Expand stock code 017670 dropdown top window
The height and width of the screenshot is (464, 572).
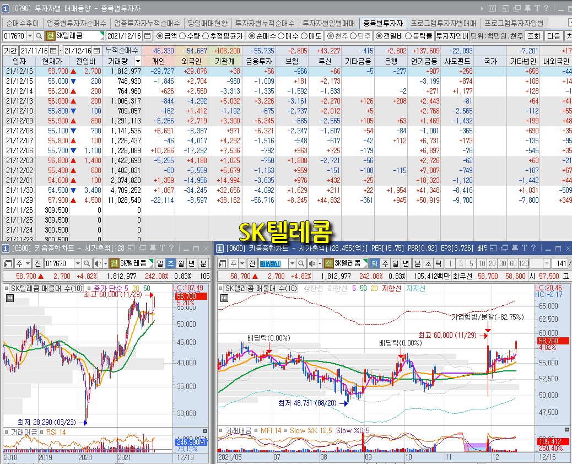tap(30, 36)
